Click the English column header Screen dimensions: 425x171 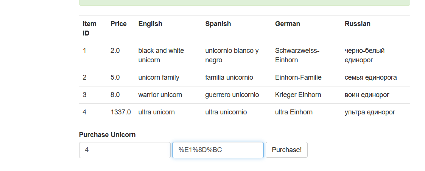[x=150, y=24]
